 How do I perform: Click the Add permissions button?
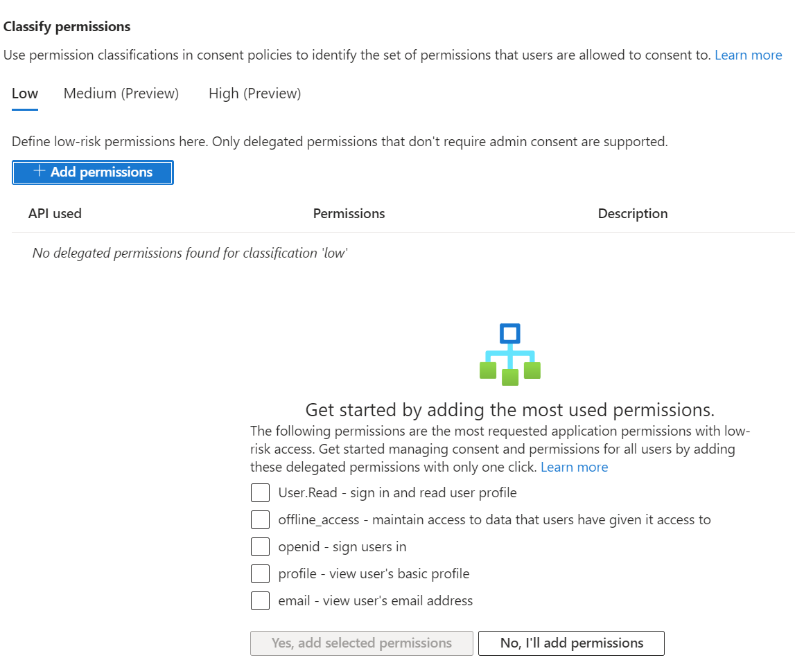(92, 172)
